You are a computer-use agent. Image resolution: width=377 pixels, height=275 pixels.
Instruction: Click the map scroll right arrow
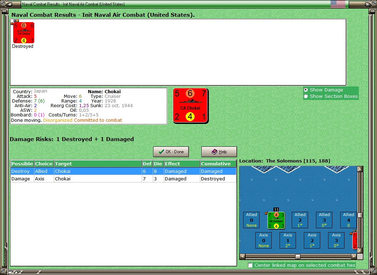[354, 256]
